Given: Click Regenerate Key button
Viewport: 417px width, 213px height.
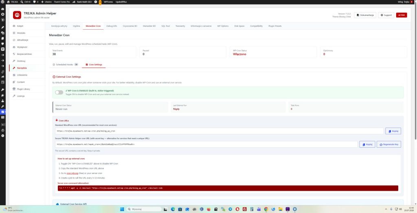Looking at the screenshot, I should [389, 144].
